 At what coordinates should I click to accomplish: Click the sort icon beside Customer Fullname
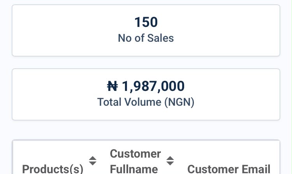(x=170, y=161)
